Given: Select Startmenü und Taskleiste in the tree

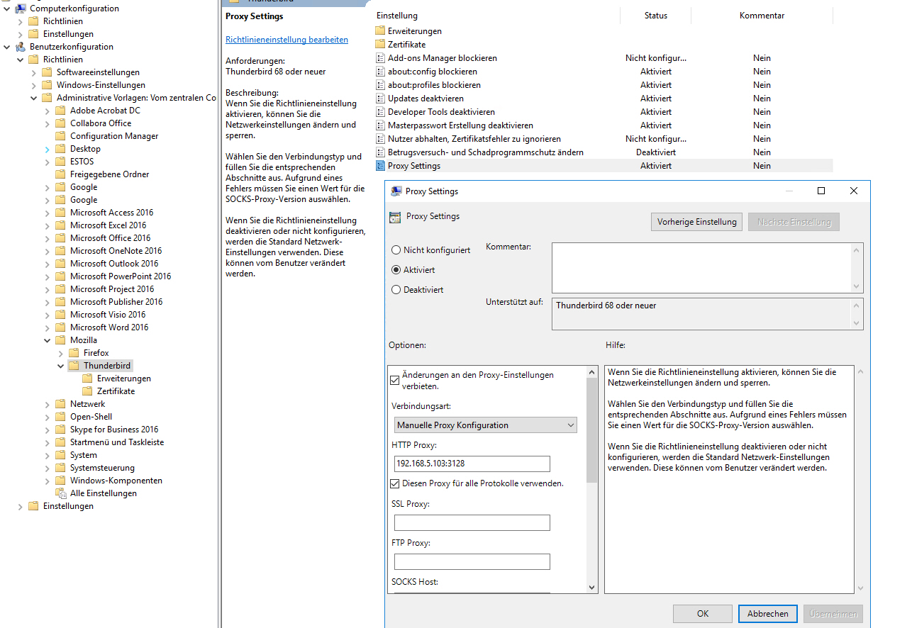Looking at the screenshot, I should (x=117, y=442).
